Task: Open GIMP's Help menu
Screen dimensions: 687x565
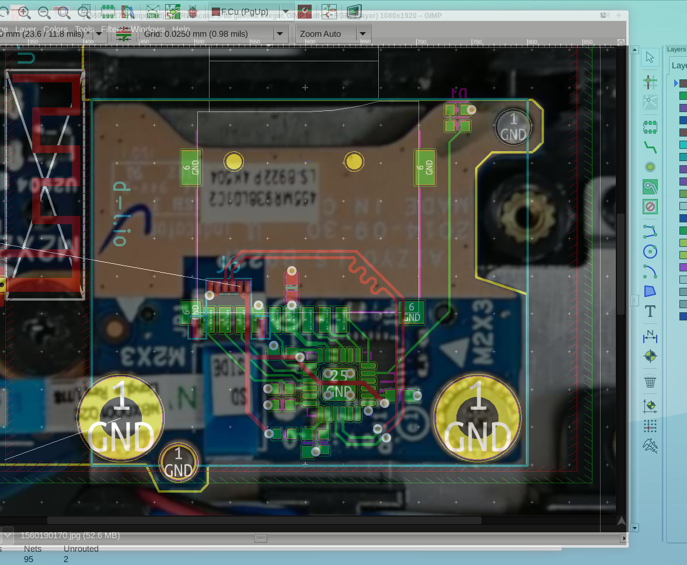Action: tap(181, 29)
